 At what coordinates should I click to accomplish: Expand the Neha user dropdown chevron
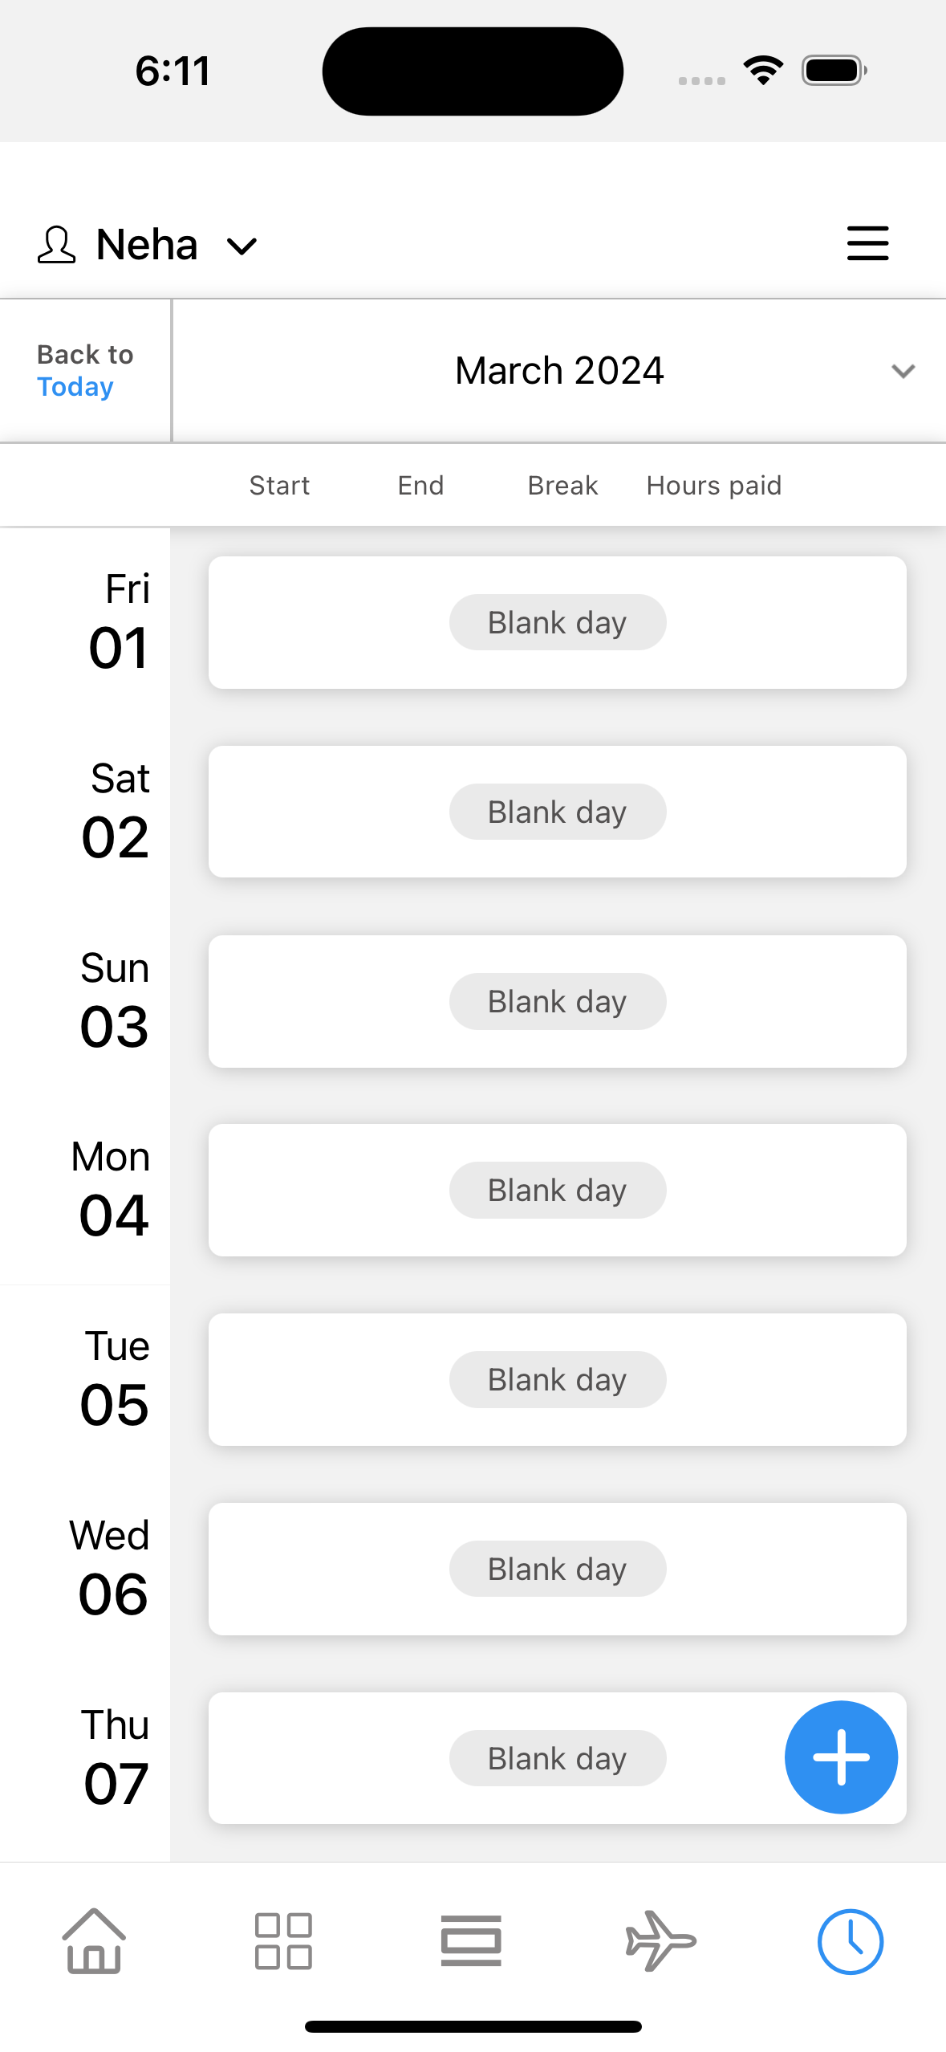click(x=242, y=246)
